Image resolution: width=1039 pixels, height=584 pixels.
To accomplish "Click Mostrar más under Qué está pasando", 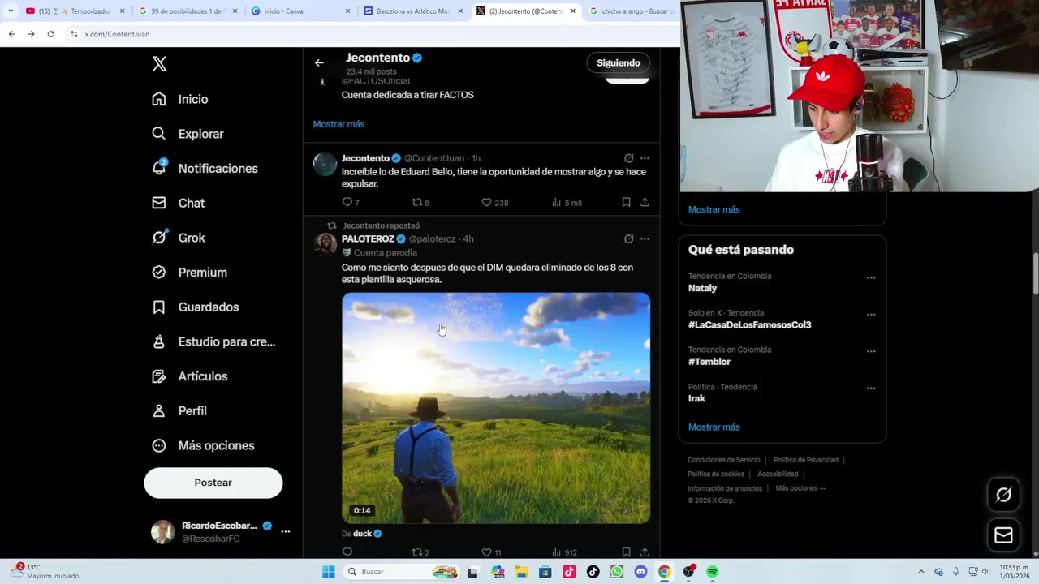I will point(714,427).
